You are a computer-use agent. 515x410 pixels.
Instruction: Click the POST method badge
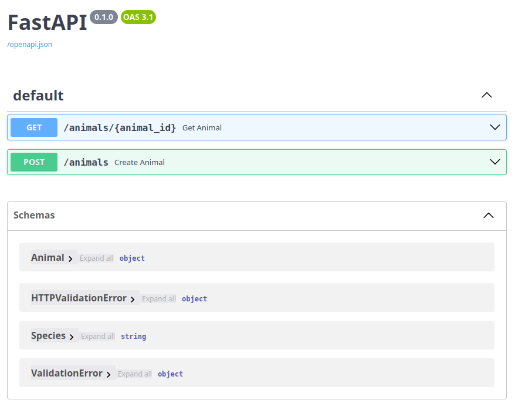tap(33, 162)
